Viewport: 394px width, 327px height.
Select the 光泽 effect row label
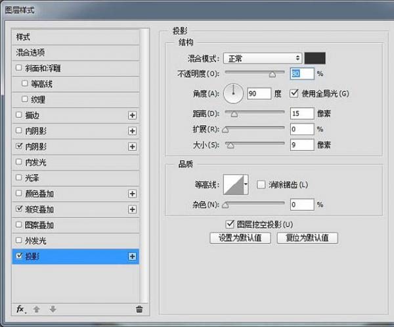click(x=32, y=178)
